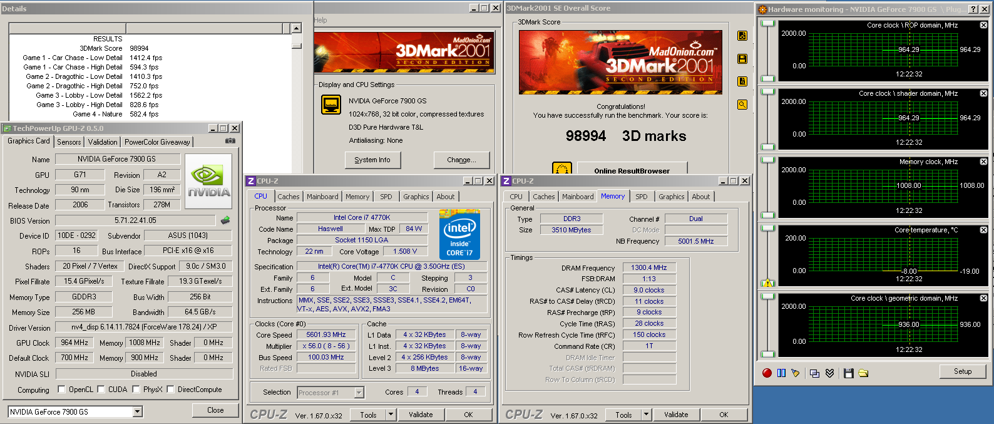Open the PowerColor Giveaway tab in GPU-Z
Screen dimensions: 994x424
[157, 142]
